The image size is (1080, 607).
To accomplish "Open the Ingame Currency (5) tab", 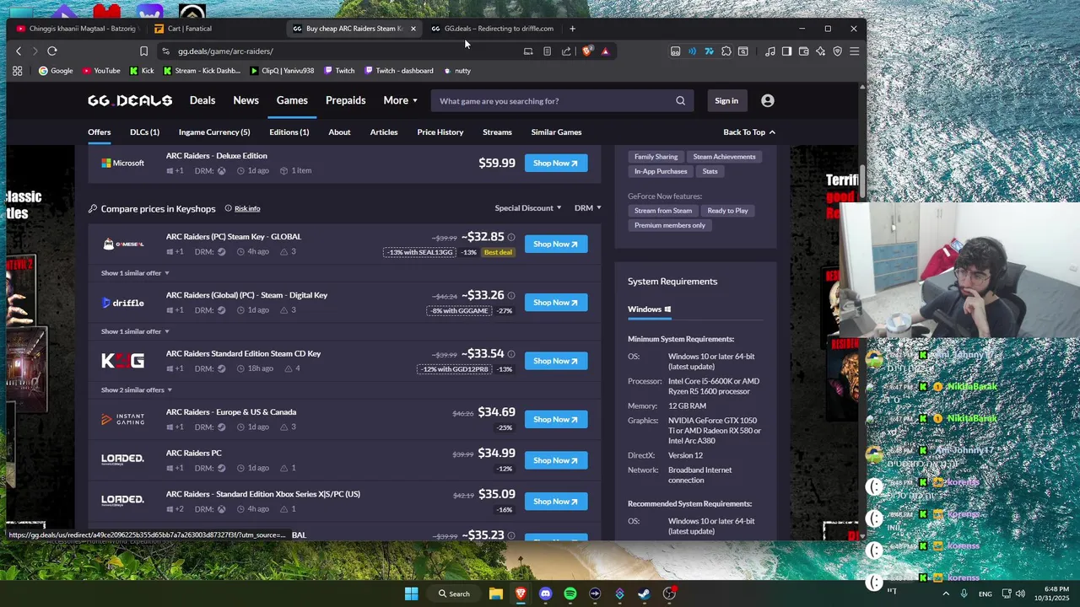I will 214,132.
